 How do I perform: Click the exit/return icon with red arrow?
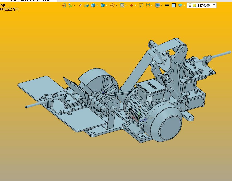pyautogui.click(x=64, y=5)
